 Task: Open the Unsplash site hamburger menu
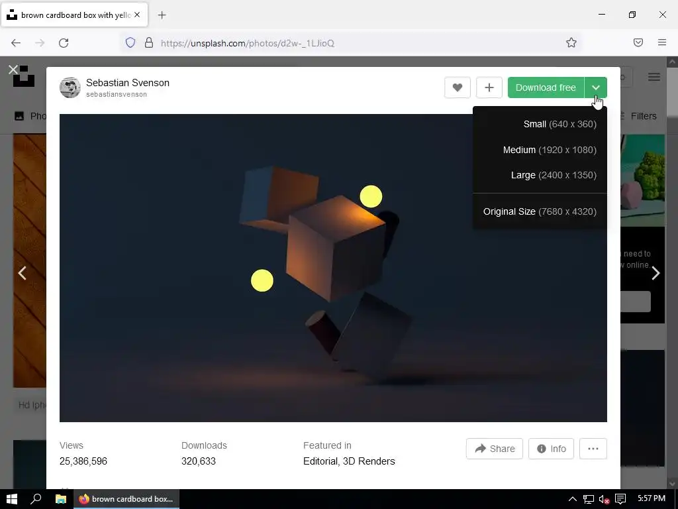pos(654,77)
